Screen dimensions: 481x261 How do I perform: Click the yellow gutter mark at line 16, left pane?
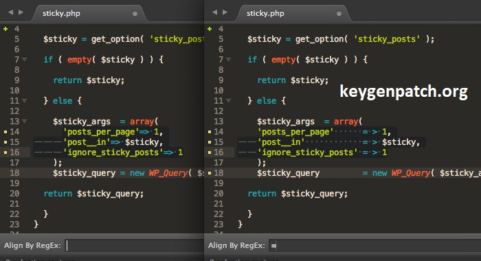coord(5,152)
